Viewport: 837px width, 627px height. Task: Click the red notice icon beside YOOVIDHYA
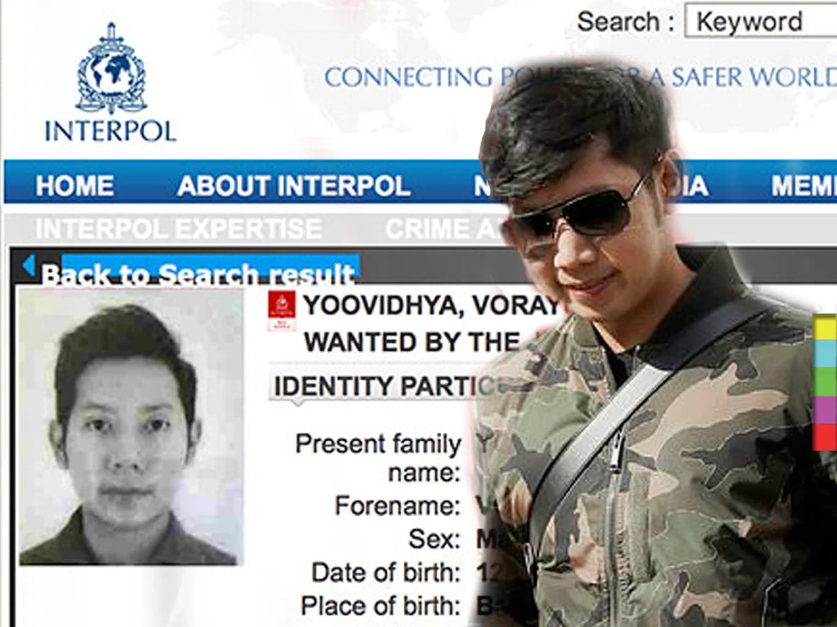click(x=281, y=312)
